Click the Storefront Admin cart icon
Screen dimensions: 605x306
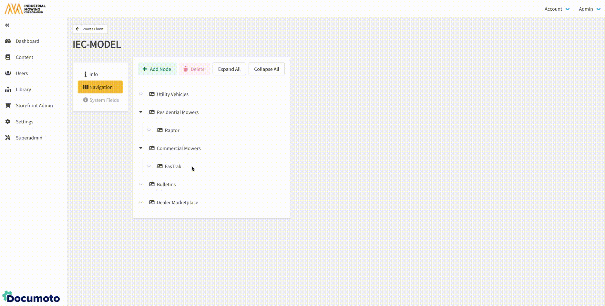pyautogui.click(x=8, y=106)
